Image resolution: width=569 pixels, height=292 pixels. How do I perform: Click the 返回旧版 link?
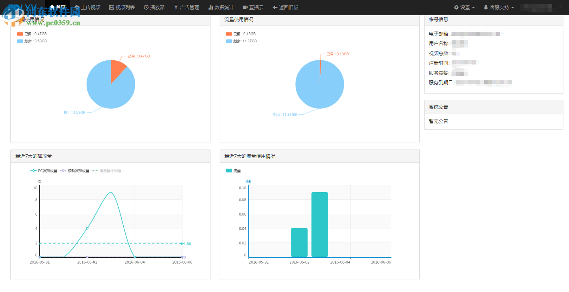tap(285, 7)
